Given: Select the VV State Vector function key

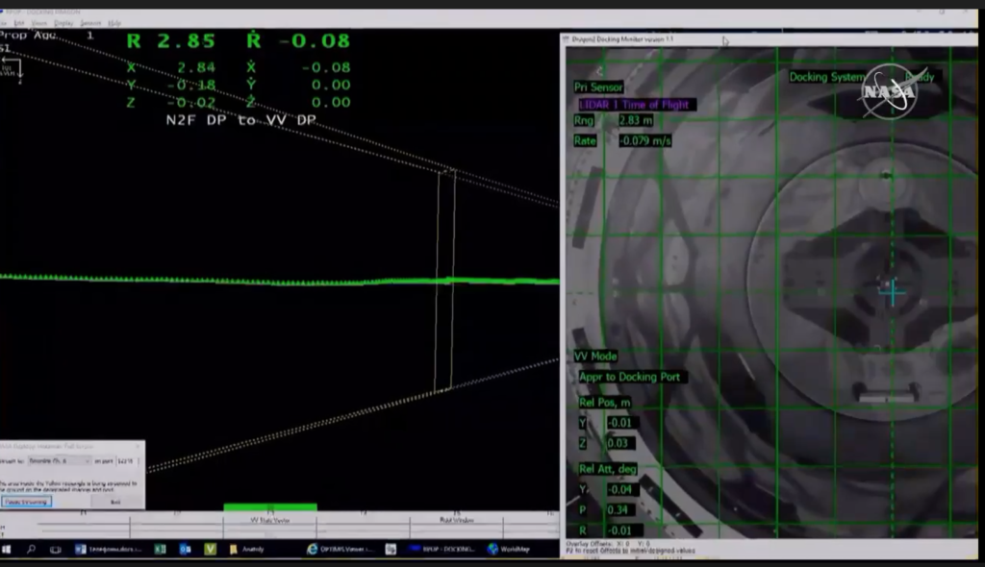Looking at the screenshot, I should pyautogui.click(x=270, y=521).
